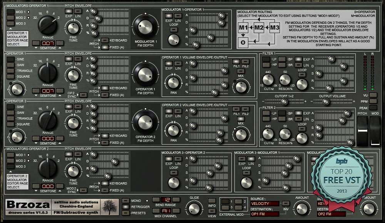The width and height of the screenshot is (385, 223).
Task: Select the MOD 3 page in Modulators-Operator 2
Action: 10,166
